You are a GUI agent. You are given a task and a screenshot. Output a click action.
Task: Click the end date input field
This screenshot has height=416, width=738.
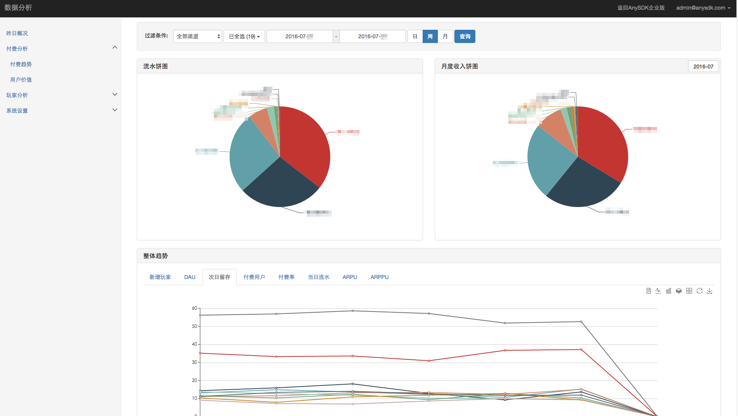tap(373, 36)
